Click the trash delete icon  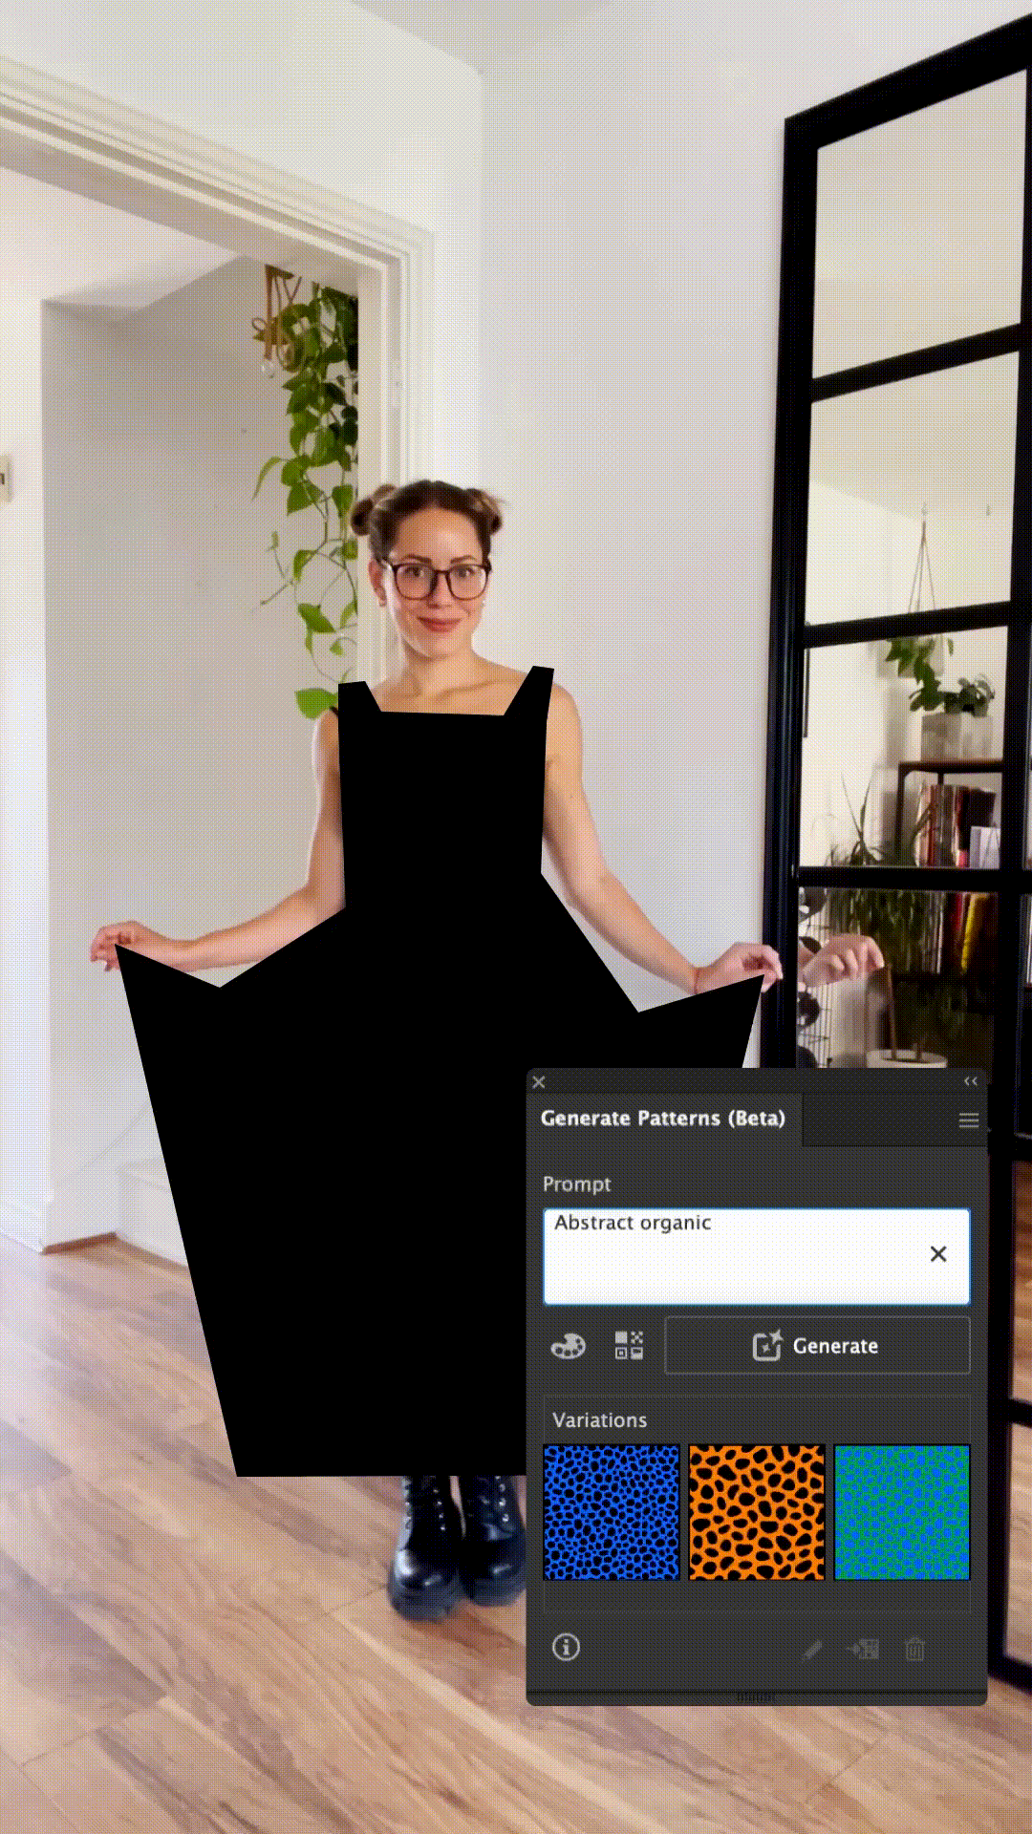pyautogui.click(x=914, y=1650)
